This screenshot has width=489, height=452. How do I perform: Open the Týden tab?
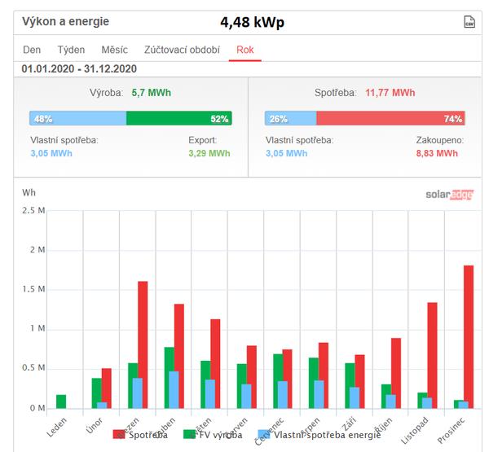tap(70, 50)
